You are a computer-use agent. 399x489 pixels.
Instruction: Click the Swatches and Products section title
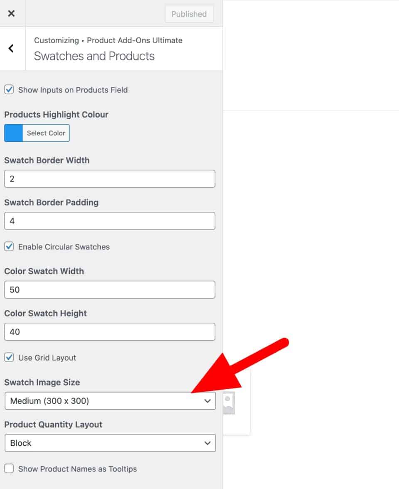point(94,56)
